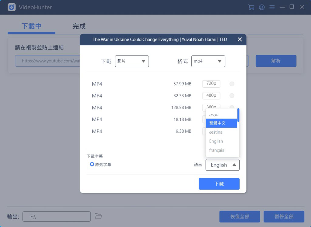Click the 57.99 MB size text
This screenshot has height=227, width=311.
click(182, 84)
